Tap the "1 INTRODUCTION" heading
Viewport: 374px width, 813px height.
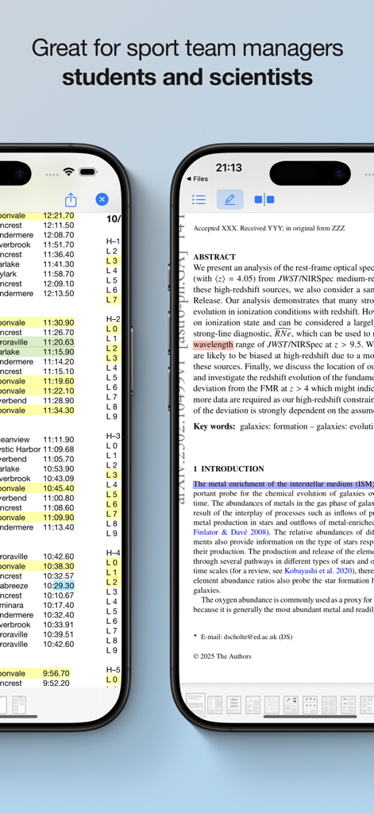229,468
